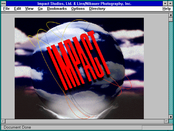174x131 pixels.
Task: Click the vertical scrollbar thumb
Action: point(171,19)
